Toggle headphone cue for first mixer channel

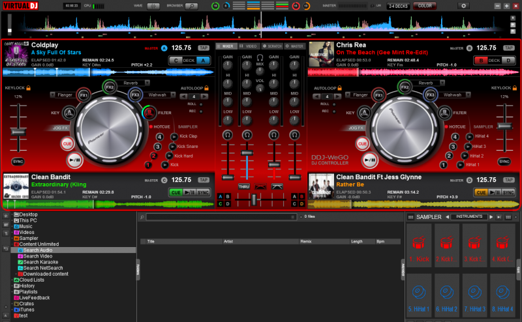pos(228,135)
